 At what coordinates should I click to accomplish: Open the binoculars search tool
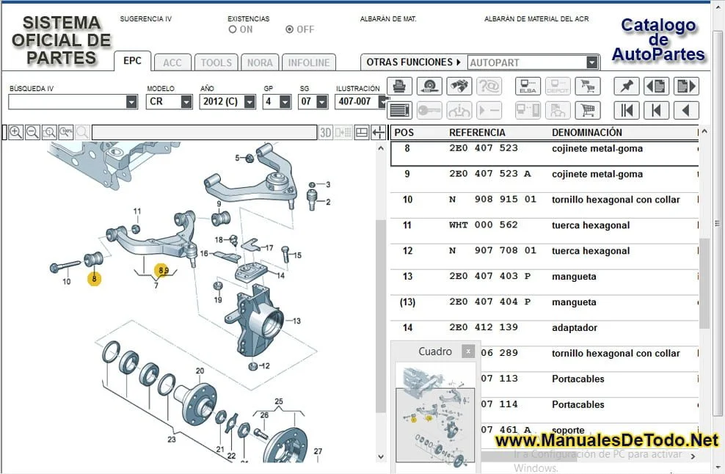tap(459, 86)
